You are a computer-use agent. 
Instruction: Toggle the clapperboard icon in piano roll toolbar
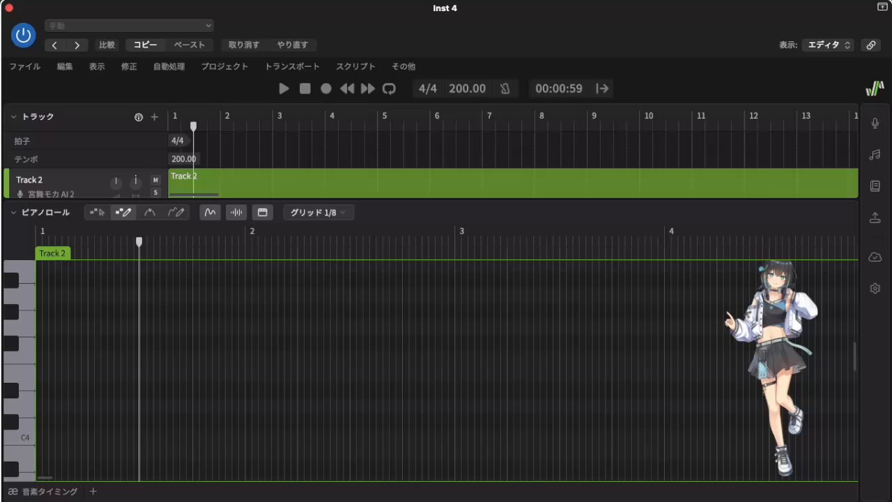tap(262, 213)
